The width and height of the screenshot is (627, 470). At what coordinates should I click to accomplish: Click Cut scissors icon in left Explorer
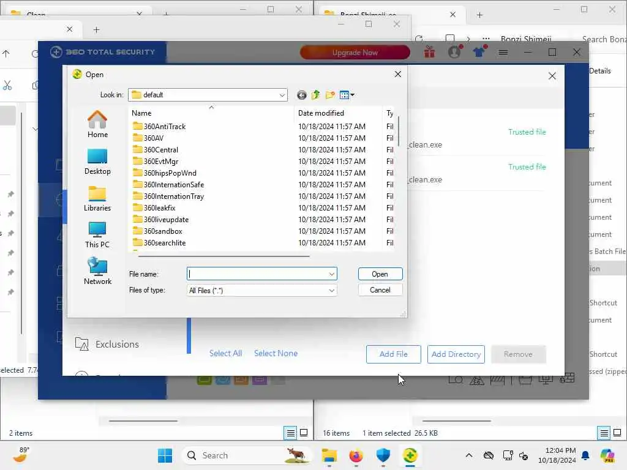(7, 85)
